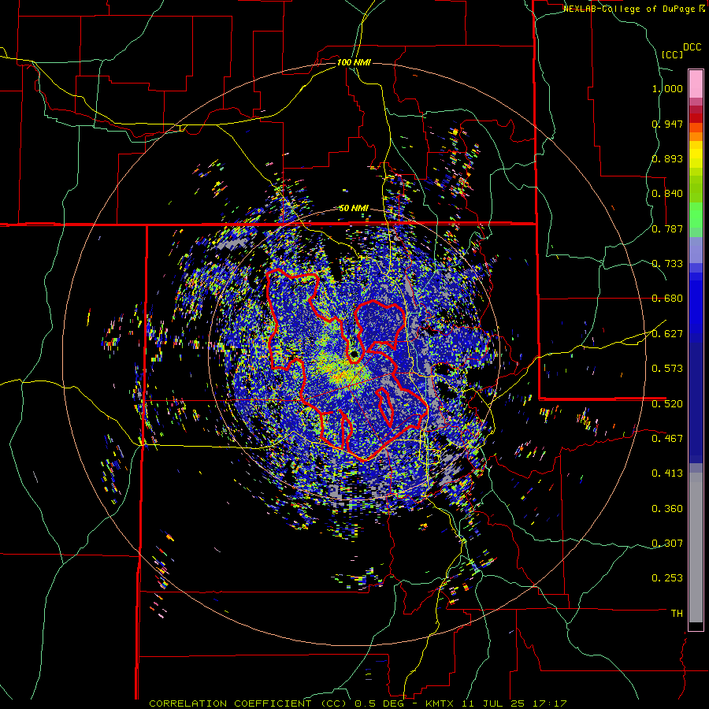This screenshot has width=709, height=709.
Task: Select the 0.947 legend value
Action: click(667, 124)
